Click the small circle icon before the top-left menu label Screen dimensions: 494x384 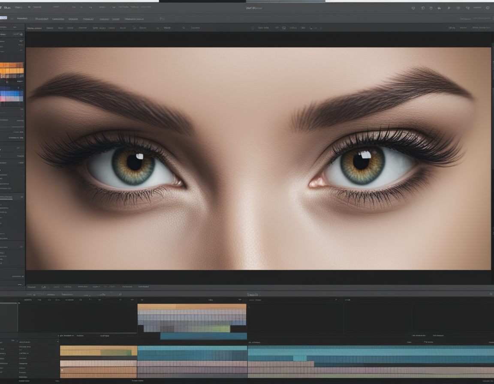coord(29,7)
